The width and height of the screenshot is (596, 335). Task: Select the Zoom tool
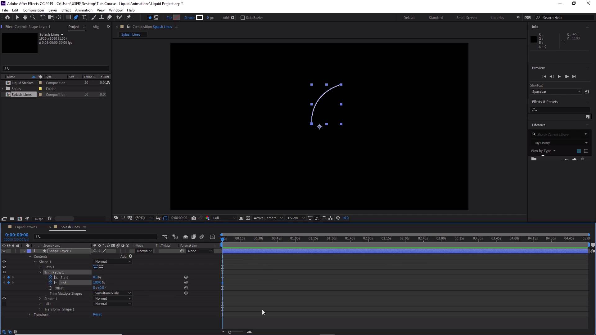pyautogui.click(x=33, y=18)
